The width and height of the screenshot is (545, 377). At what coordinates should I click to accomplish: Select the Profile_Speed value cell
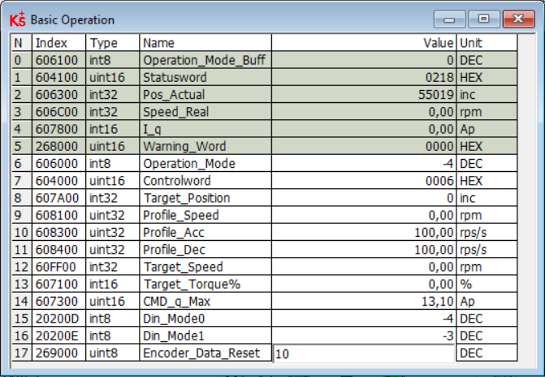[x=363, y=216]
